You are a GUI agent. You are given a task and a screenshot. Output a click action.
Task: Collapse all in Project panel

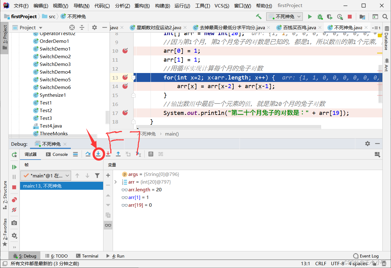(x=82, y=27)
